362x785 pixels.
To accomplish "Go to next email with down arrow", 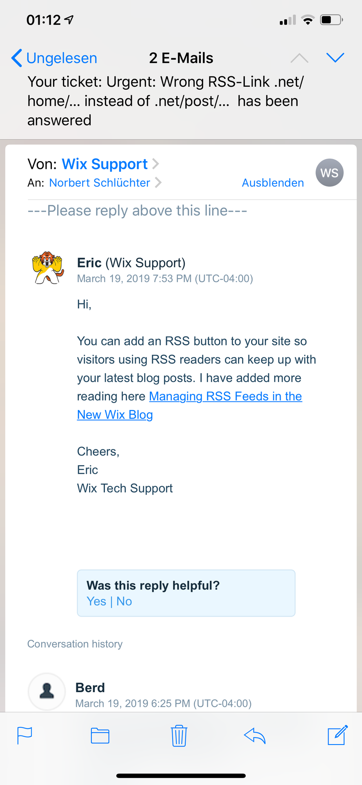I will coord(335,58).
